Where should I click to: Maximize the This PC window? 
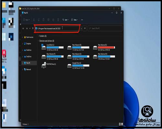[117, 13]
